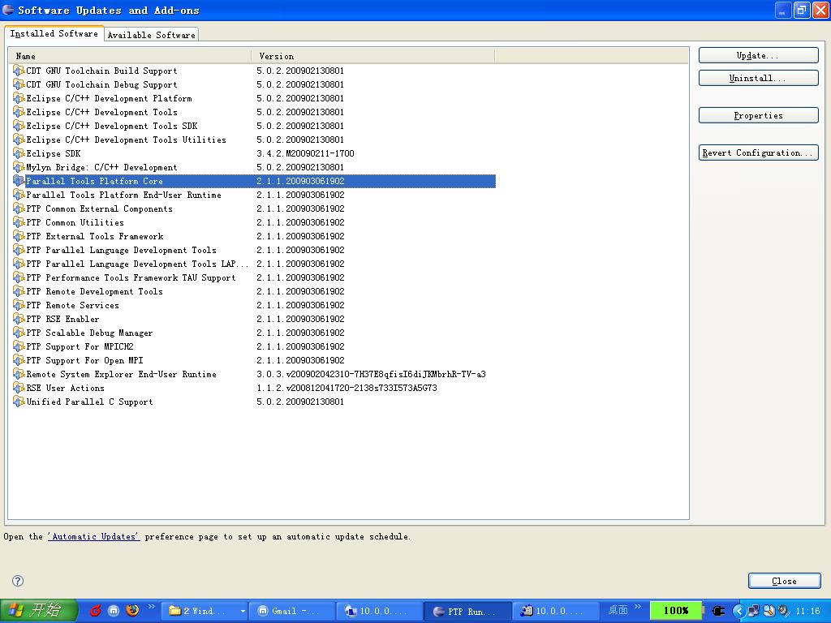Click the Mylyn Bridge: C/C++ Development icon
831x623 pixels.
[x=19, y=167]
